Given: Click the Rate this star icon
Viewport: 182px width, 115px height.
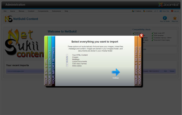Looking at the screenshot, I should point(175,18).
